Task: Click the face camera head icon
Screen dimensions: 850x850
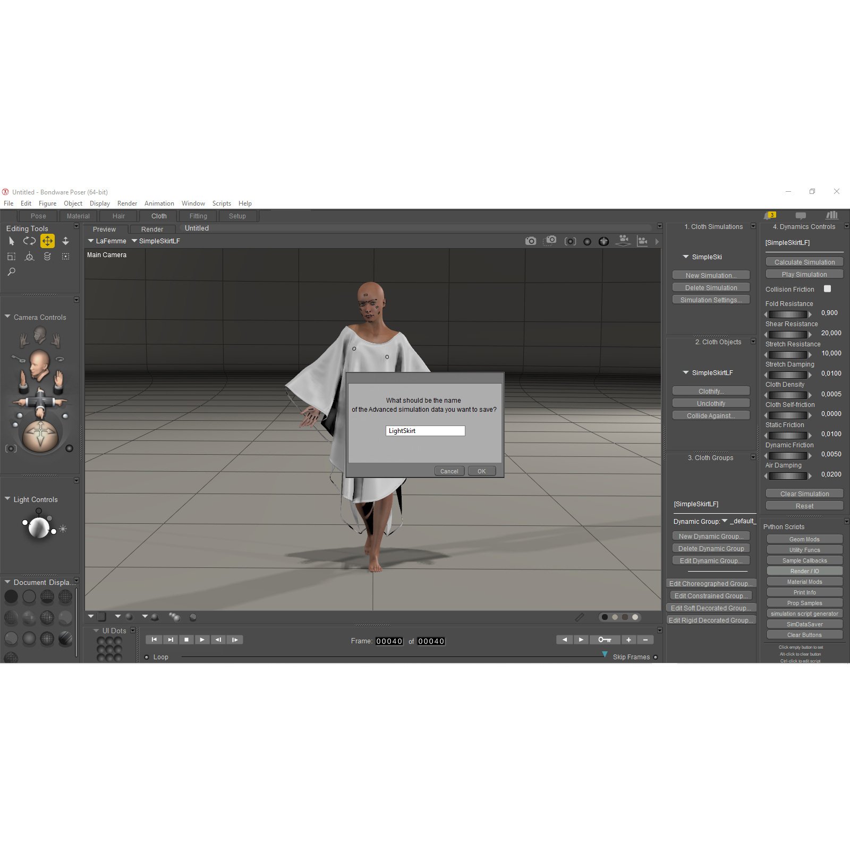Action: click(40, 335)
